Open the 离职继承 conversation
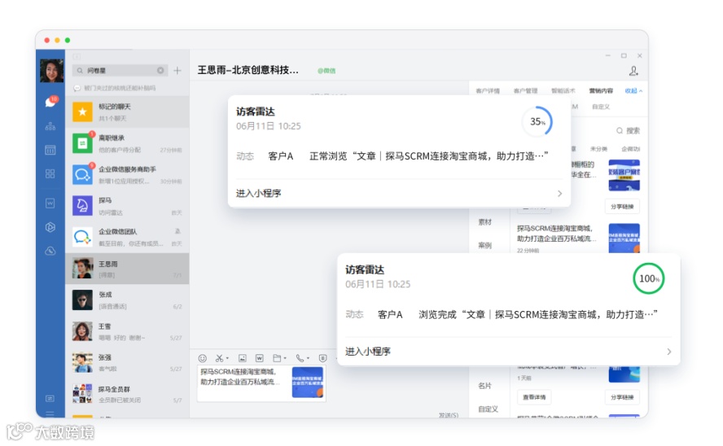The width and height of the screenshot is (723, 446). point(127,143)
